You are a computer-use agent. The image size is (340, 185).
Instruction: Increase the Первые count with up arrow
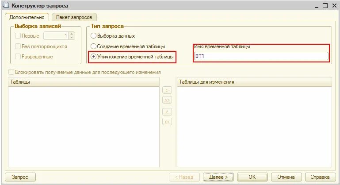coord(72,34)
